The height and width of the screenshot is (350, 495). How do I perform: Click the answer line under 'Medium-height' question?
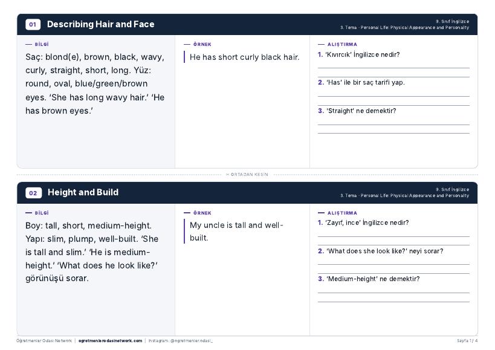(x=393, y=293)
